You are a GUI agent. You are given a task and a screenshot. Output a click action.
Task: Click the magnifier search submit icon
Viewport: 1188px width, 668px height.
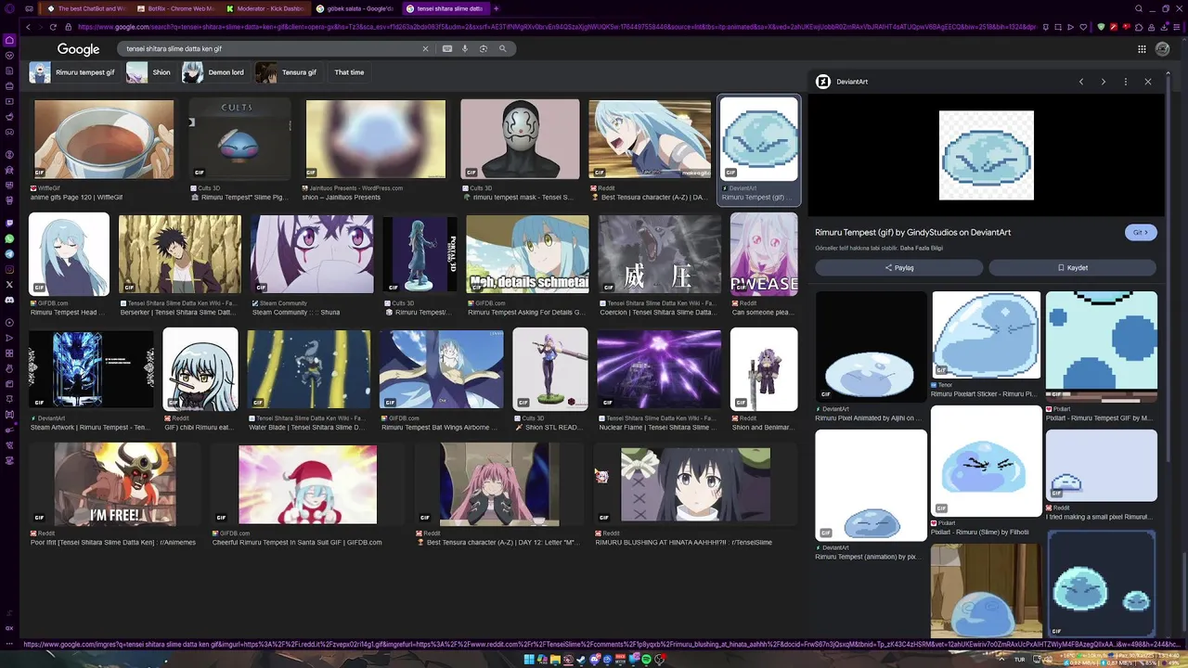[503, 48]
